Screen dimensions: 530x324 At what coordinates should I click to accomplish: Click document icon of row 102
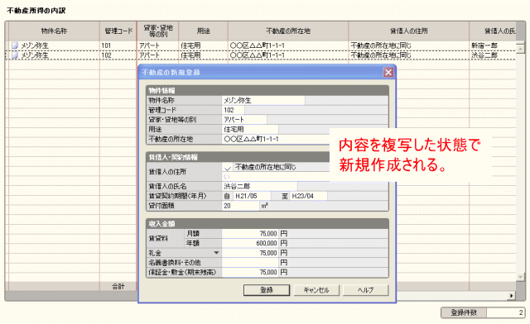coord(15,55)
